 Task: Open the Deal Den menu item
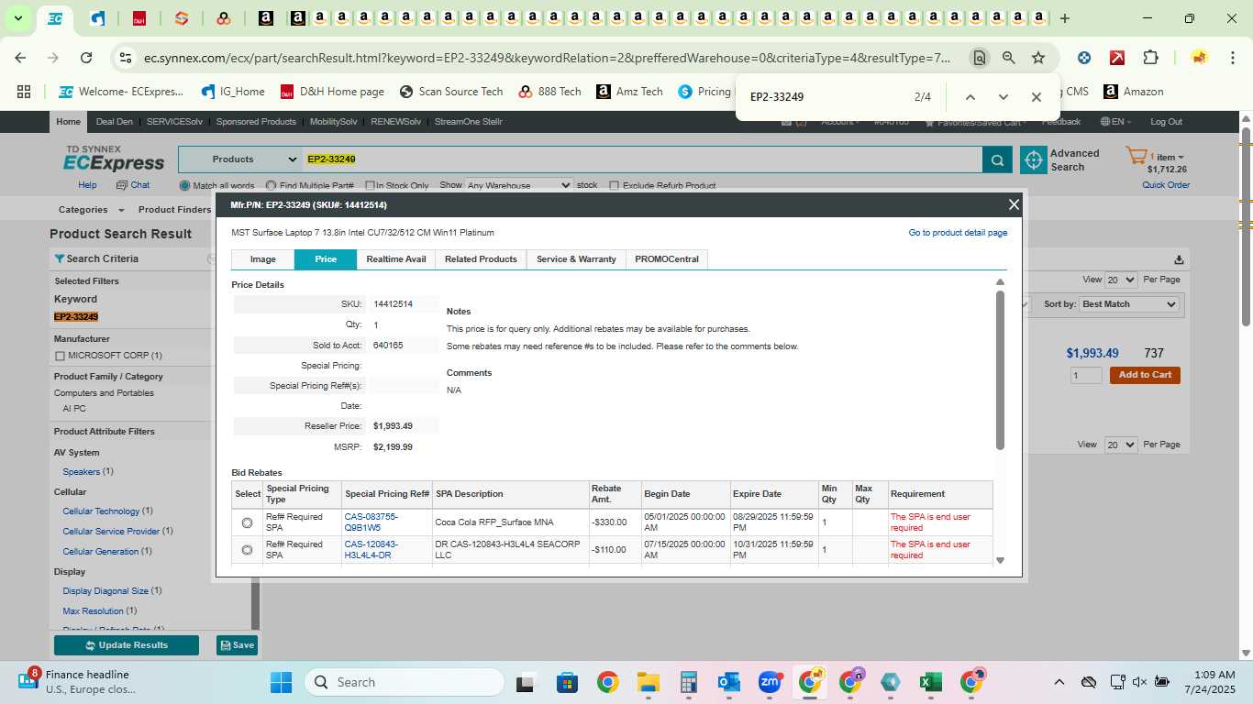(114, 122)
